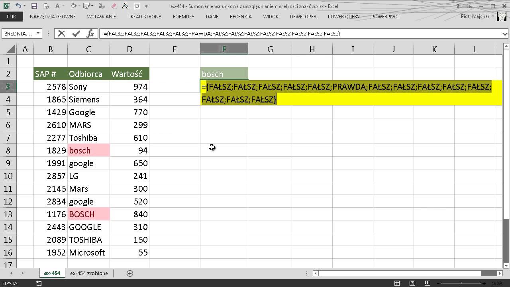The image size is (510, 287).
Task: Add a new sheet with the plus icon
Action: pos(129,273)
